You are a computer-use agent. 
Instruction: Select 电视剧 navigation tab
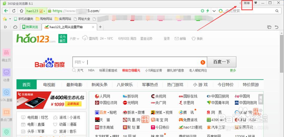(49, 84)
